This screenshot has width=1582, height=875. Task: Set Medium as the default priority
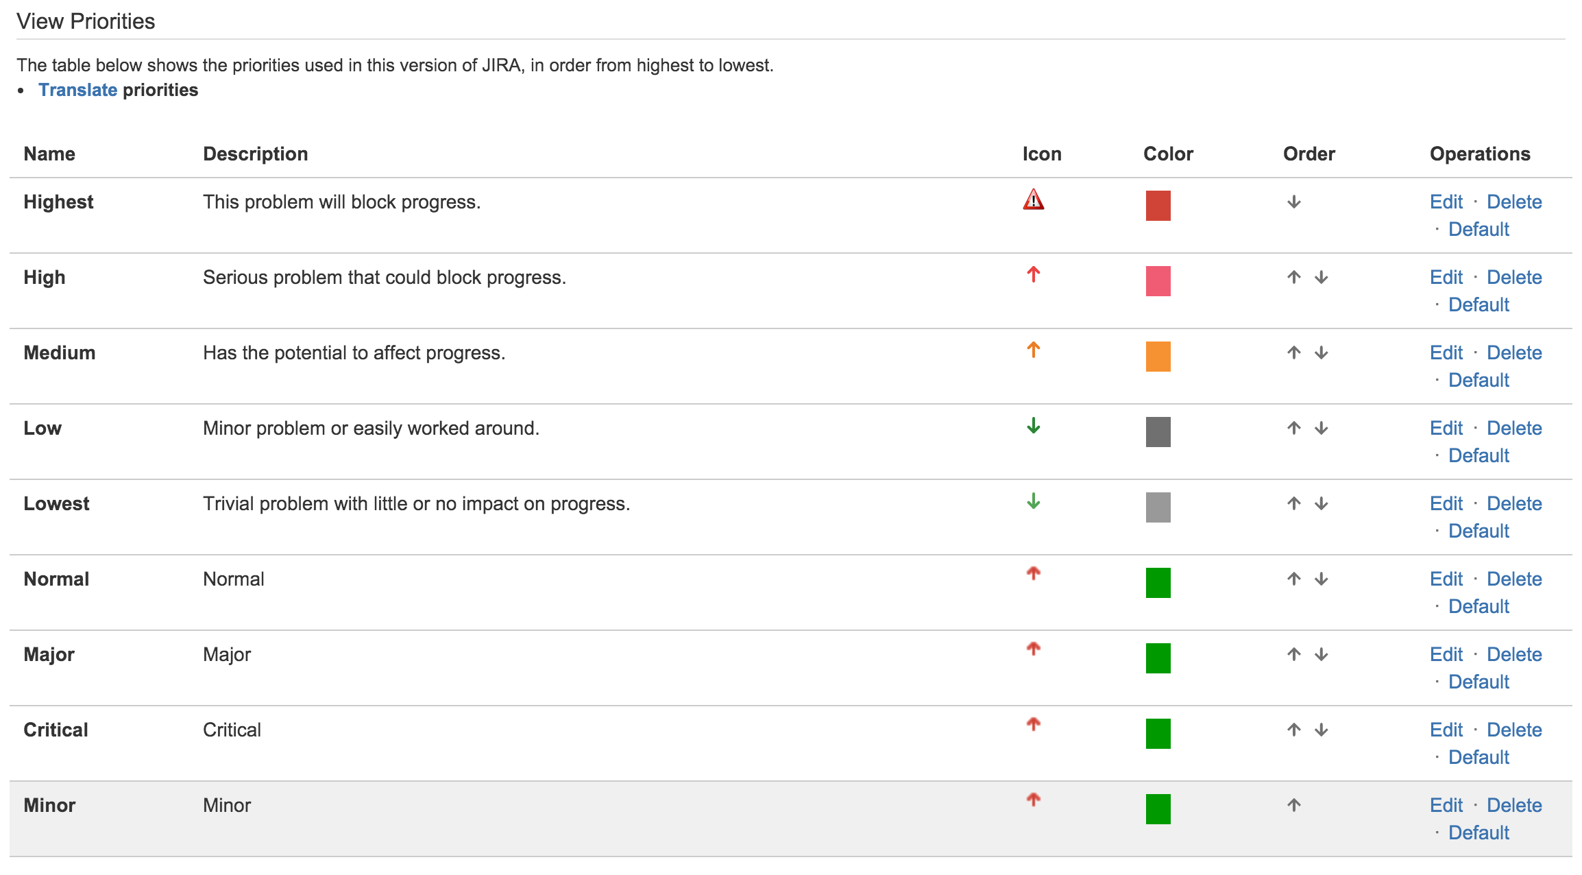(x=1478, y=380)
